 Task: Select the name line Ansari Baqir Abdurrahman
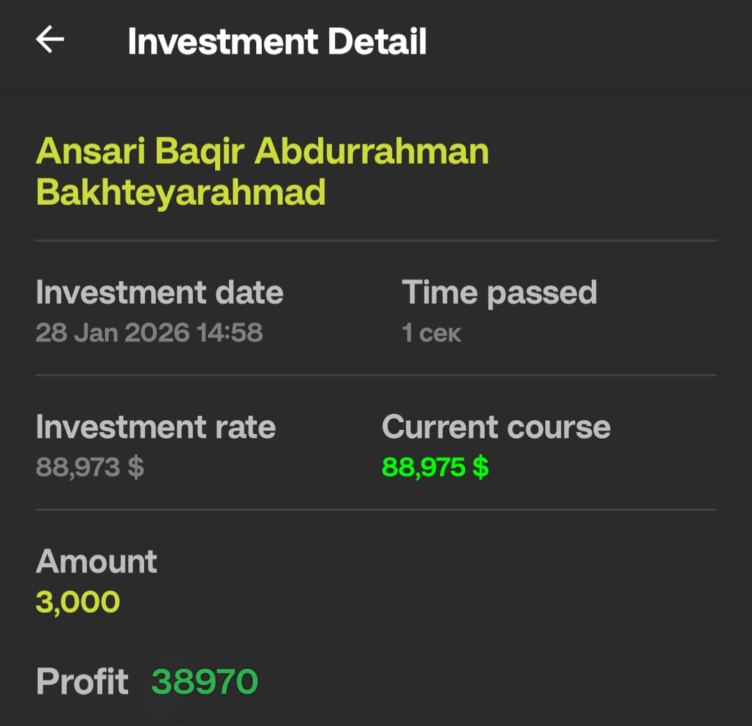tap(262, 151)
